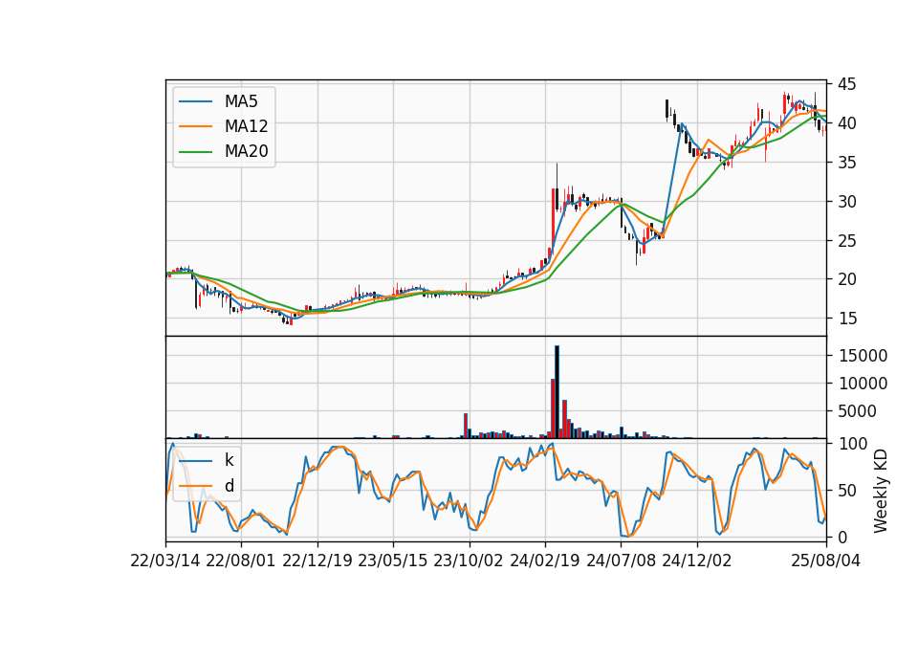Click the 0 KD axis label
Image resolution: width=918 pixels, height=660 pixels.
point(841,537)
